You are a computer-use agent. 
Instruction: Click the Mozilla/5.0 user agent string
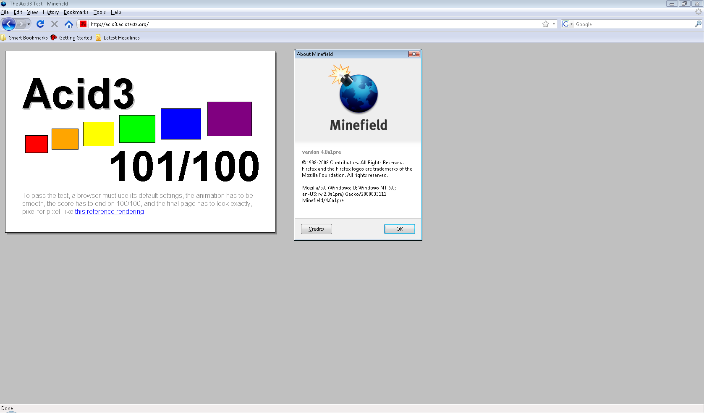click(349, 194)
